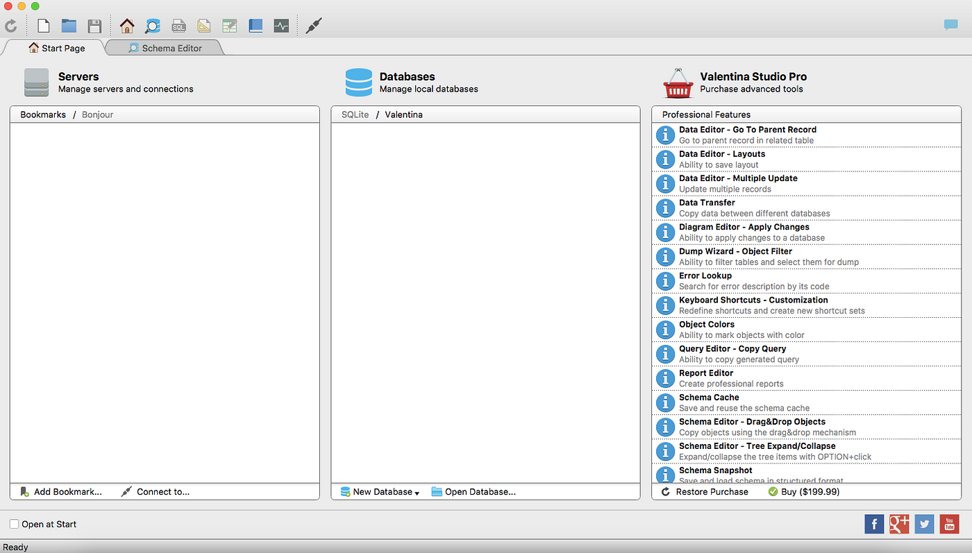Click the plug connection toolbar icon

(x=313, y=26)
